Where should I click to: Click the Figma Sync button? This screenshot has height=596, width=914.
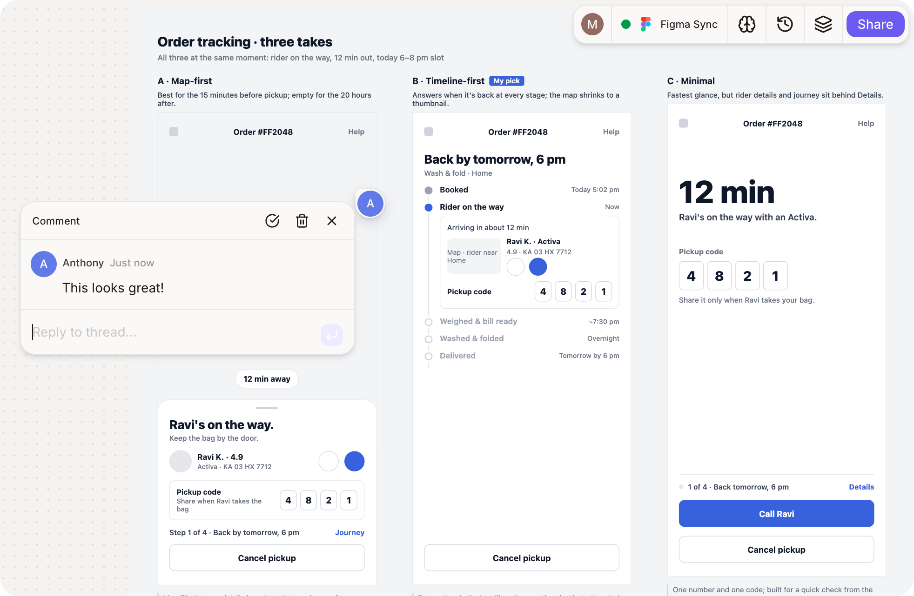pos(669,24)
